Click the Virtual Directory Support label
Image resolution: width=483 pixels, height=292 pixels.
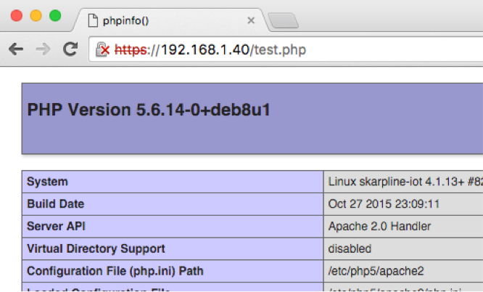tap(96, 248)
